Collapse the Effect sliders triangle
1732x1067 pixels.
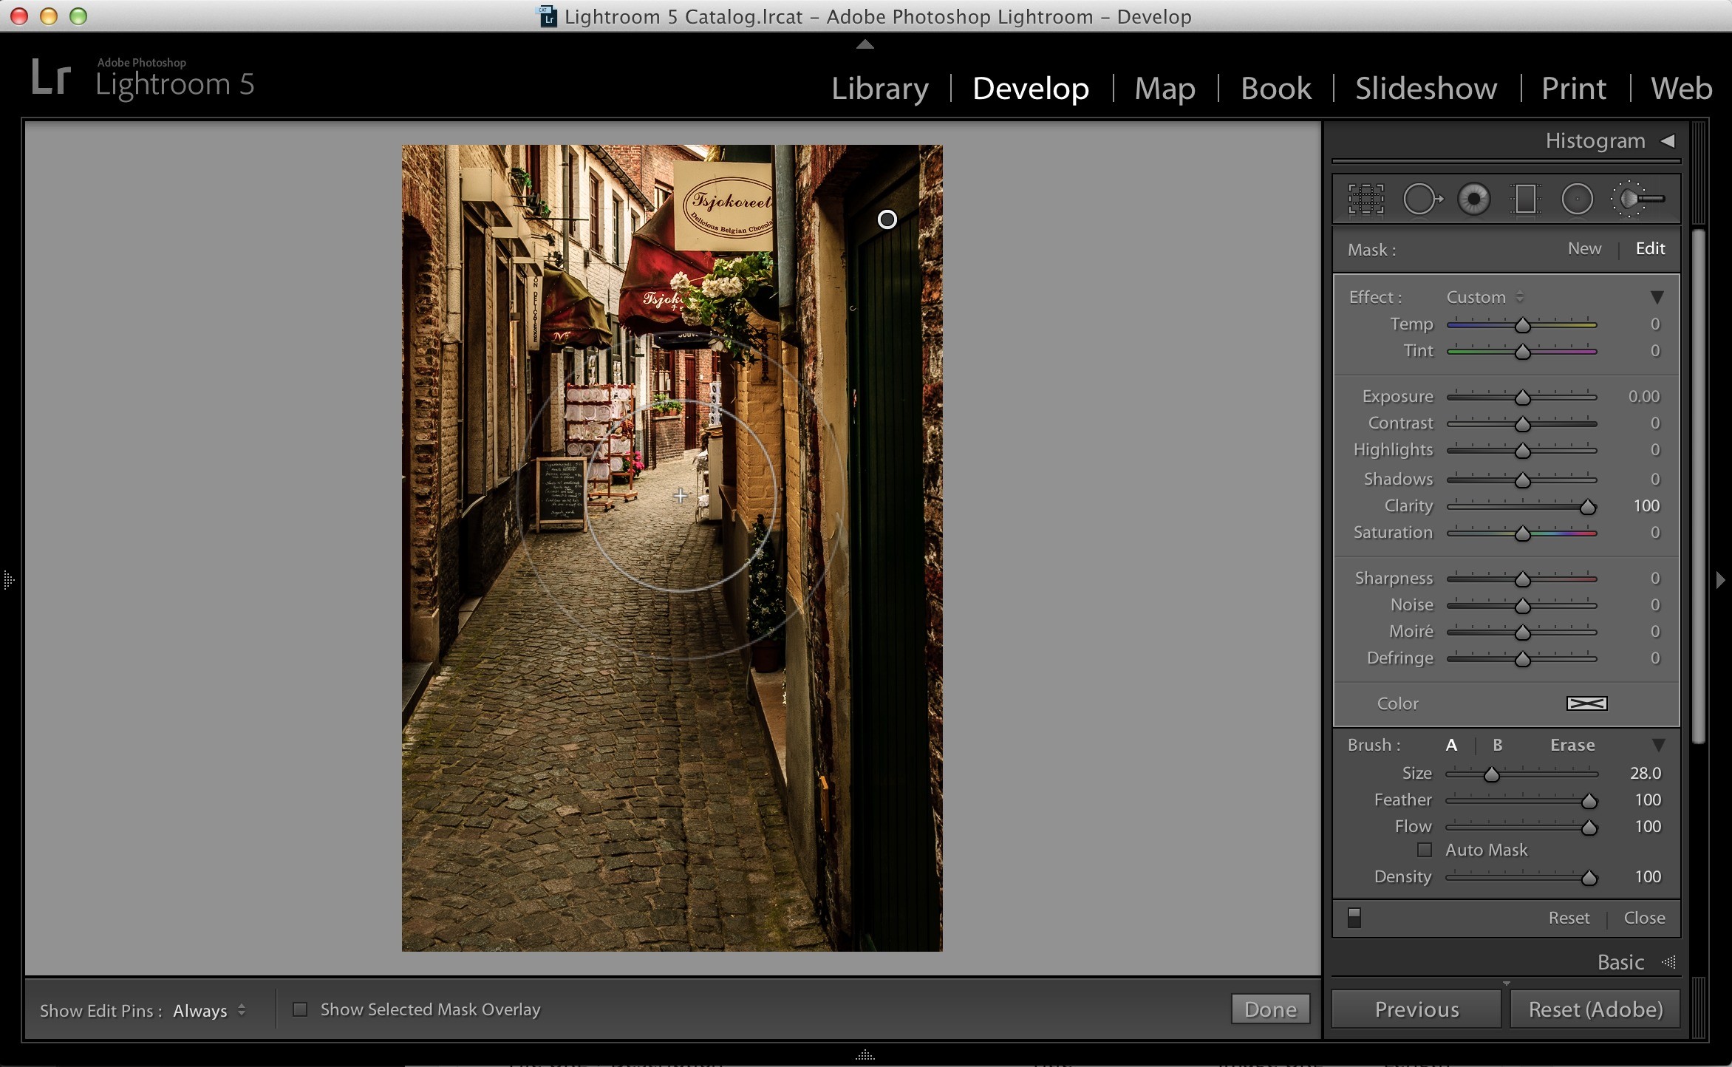pos(1657,297)
